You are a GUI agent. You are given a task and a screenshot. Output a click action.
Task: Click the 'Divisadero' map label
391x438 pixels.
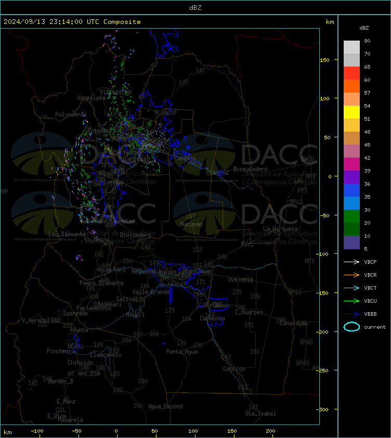pyautogui.click(x=136, y=235)
